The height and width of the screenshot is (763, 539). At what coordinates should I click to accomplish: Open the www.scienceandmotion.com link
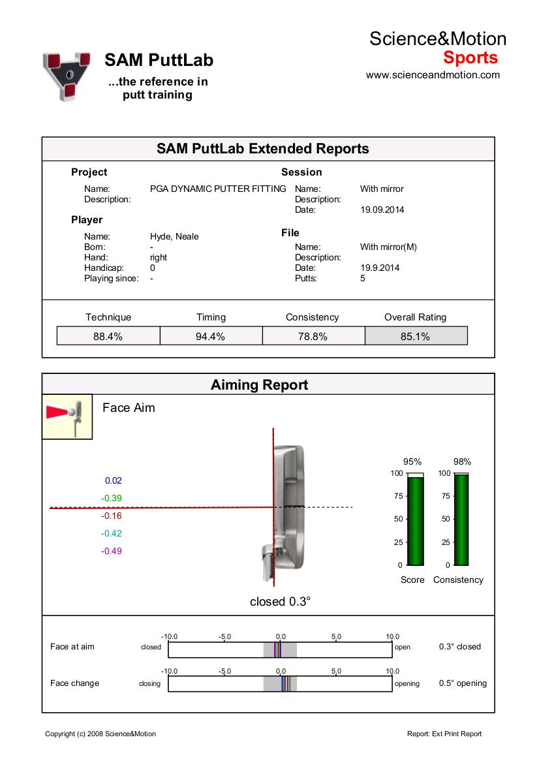point(433,75)
